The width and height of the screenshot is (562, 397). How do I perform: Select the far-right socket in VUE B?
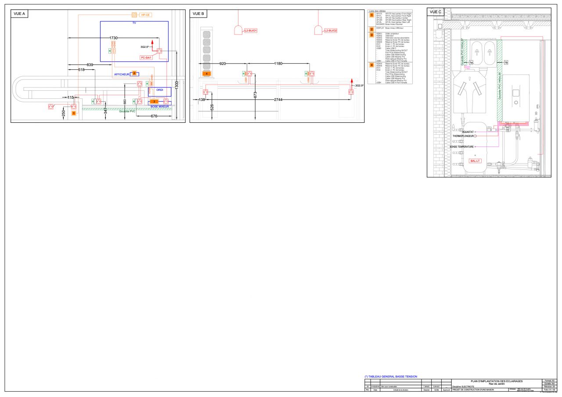350,92
